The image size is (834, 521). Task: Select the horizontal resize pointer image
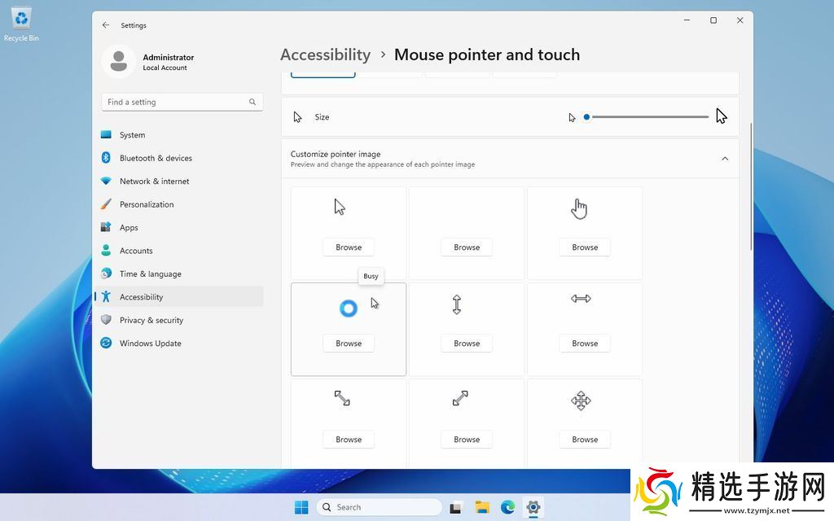click(581, 299)
